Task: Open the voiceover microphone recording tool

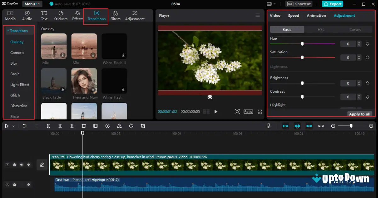Action: coord(268,126)
